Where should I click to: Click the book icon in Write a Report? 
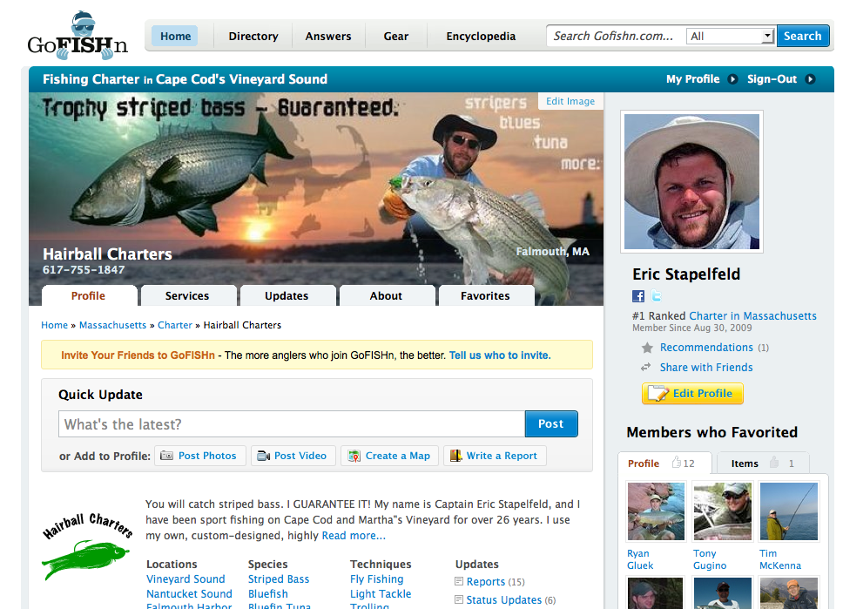[456, 456]
